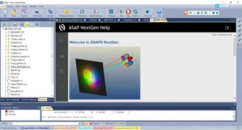Select Input_Params.scr in project tree
This screenshot has height=130, width=242.
[19, 84]
